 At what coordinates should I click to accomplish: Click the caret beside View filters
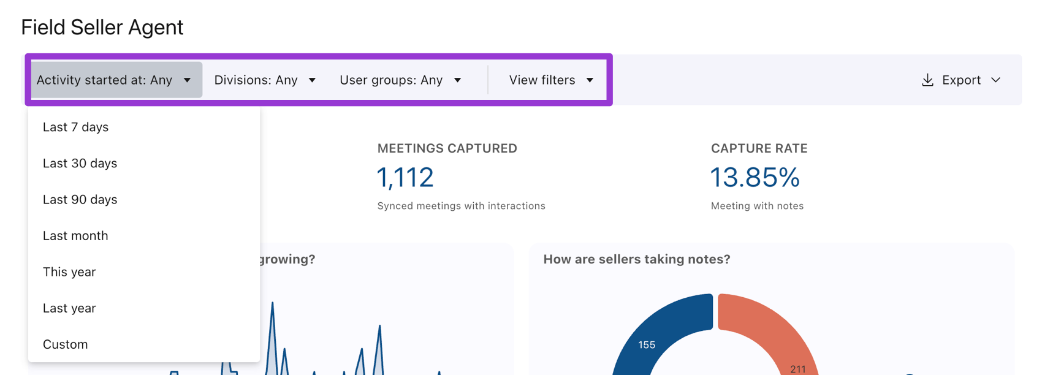(590, 80)
